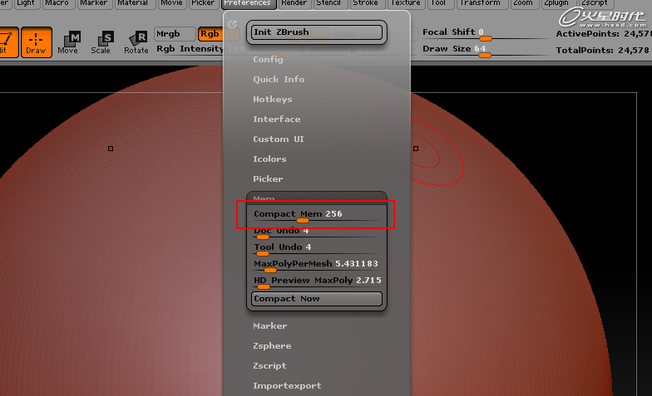Open the Zplugin menu
Image resolution: width=652 pixels, height=396 pixels.
click(556, 3)
